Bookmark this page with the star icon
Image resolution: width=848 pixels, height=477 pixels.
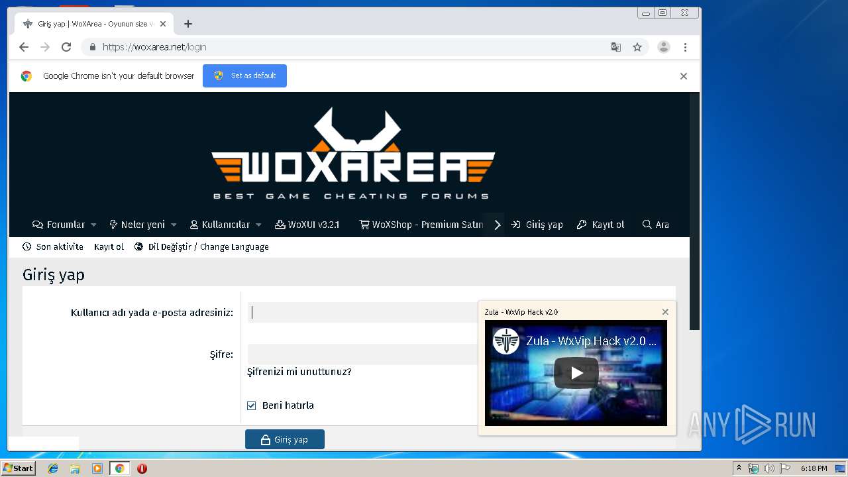tap(637, 47)
